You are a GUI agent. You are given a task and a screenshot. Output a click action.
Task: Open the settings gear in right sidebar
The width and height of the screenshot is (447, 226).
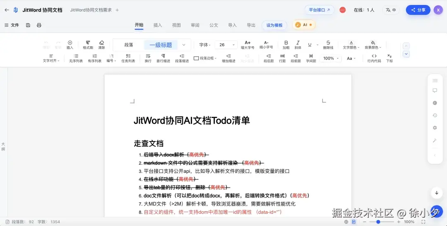click(x=435, y=128)
